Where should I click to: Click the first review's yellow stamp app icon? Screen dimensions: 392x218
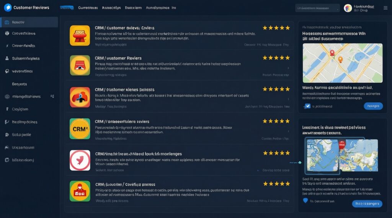coord(80,36)
